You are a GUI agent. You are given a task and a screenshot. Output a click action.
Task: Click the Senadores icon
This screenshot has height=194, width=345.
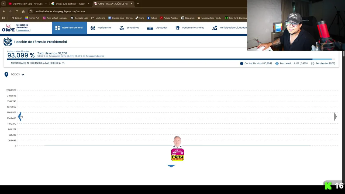[122, 28]
